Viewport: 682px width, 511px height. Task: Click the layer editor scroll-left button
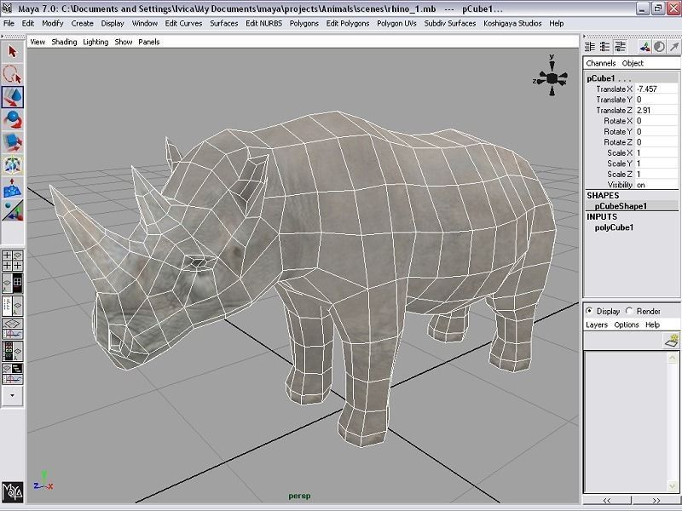tap(607, 500)
